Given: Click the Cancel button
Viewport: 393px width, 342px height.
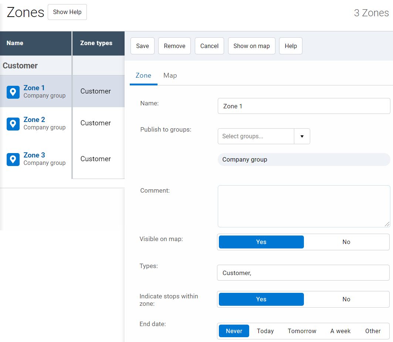Looking at the screenshot, I should (209, 46).
